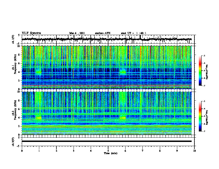Click the "-7" label on ch.1 color bar

[x=204, y=86]
